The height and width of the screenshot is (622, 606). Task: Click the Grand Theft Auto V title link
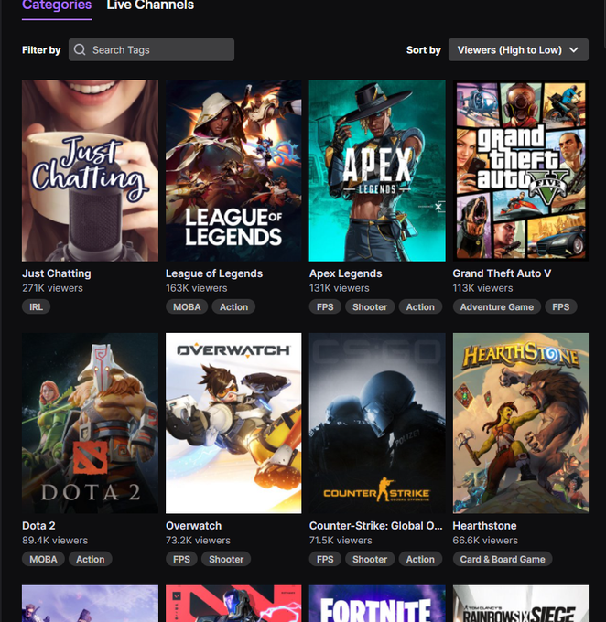502,273
